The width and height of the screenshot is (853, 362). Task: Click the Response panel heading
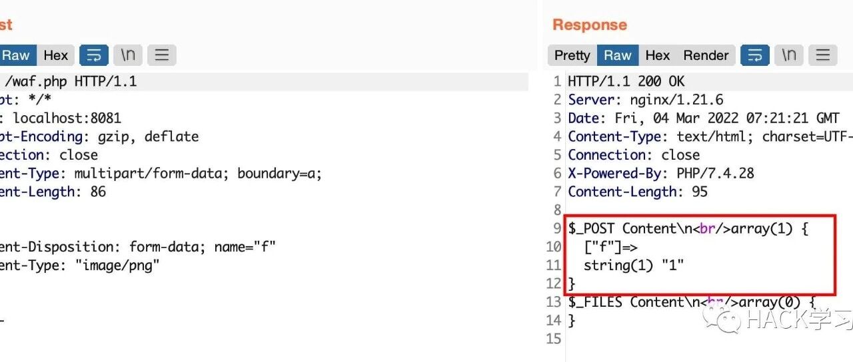point(590,25)
